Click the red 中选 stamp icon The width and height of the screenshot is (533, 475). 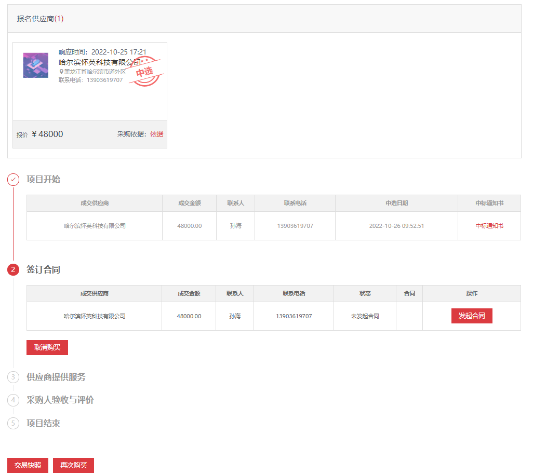click(145, 72)
